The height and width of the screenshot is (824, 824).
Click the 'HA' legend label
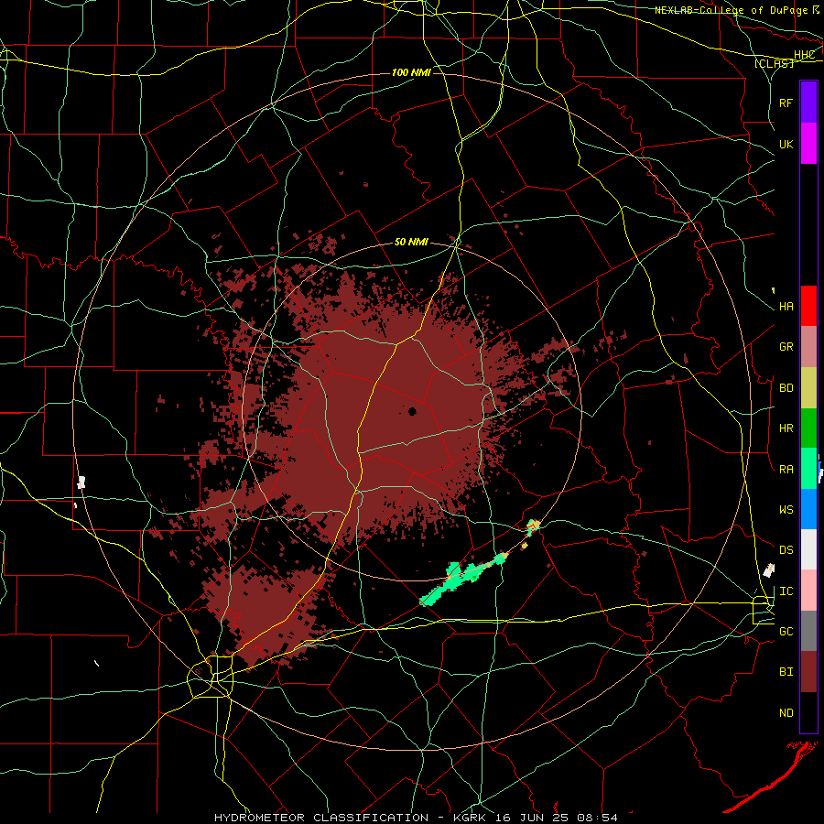[x=786, y=307]
